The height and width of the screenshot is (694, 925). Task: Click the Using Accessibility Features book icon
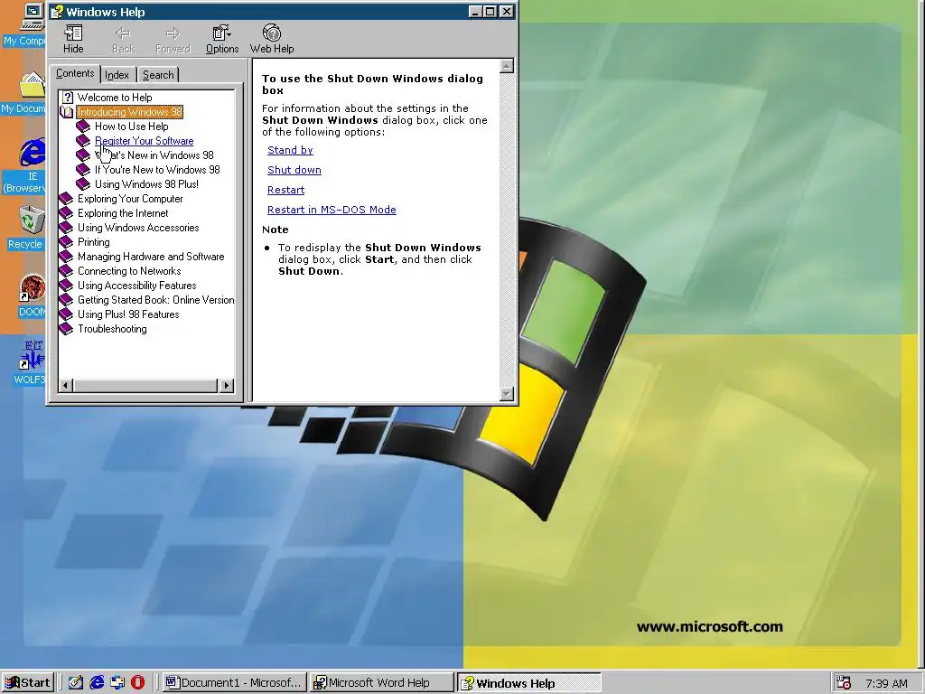point(66,286)
